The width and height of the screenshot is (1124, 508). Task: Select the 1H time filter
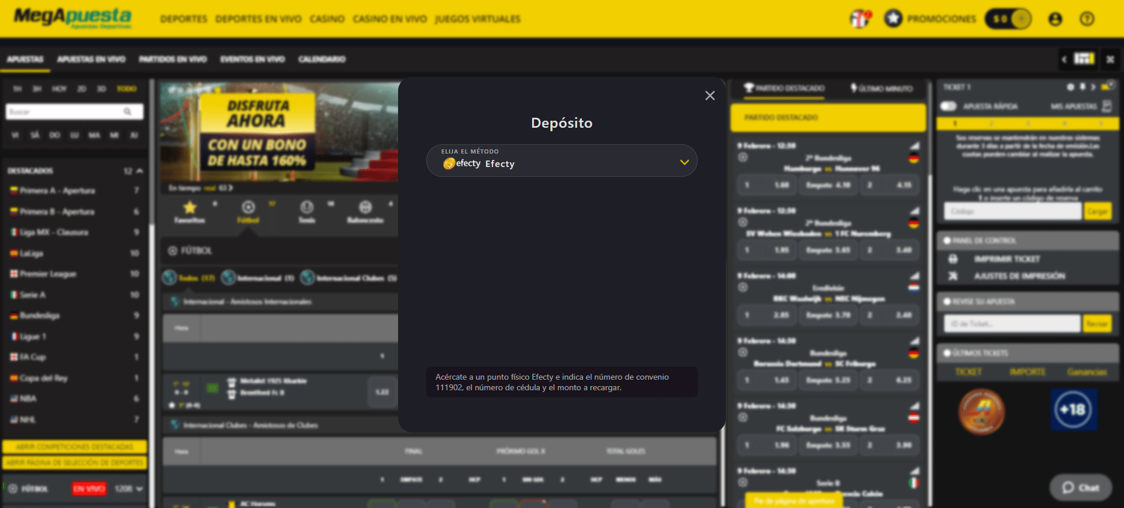pyautogui.click(x=17, y=88)
